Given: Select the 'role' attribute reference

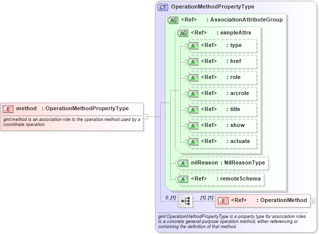Looking at the screenshot, I should tap(235, 77).
